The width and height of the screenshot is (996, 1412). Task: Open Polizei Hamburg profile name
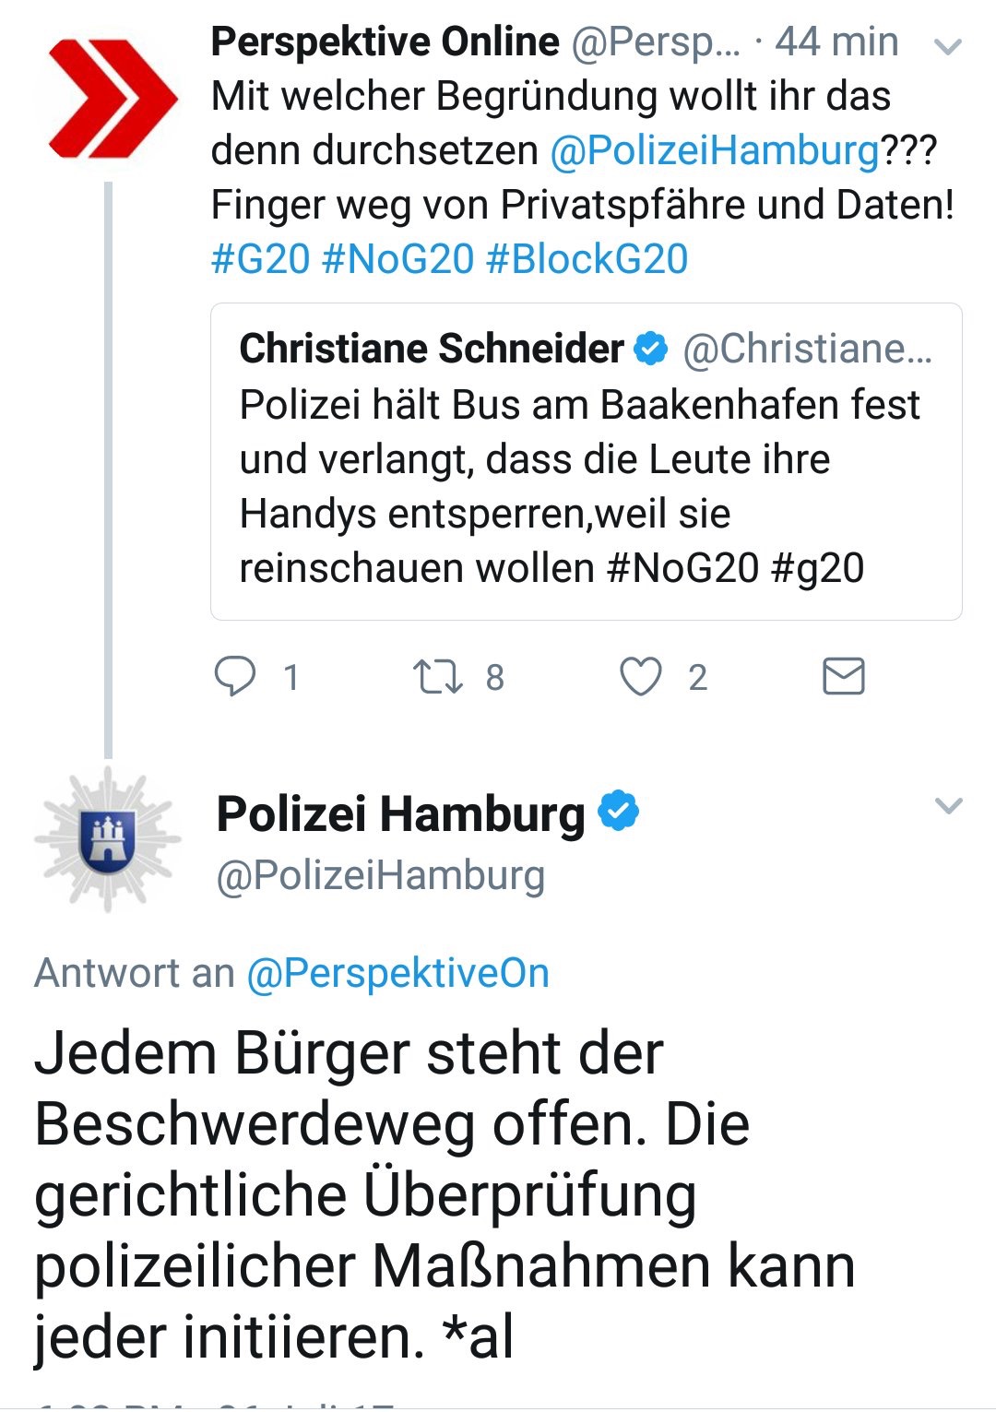pos(400,813)
